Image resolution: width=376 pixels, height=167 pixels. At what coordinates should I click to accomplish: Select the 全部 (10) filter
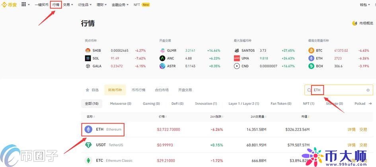point(92,104)
